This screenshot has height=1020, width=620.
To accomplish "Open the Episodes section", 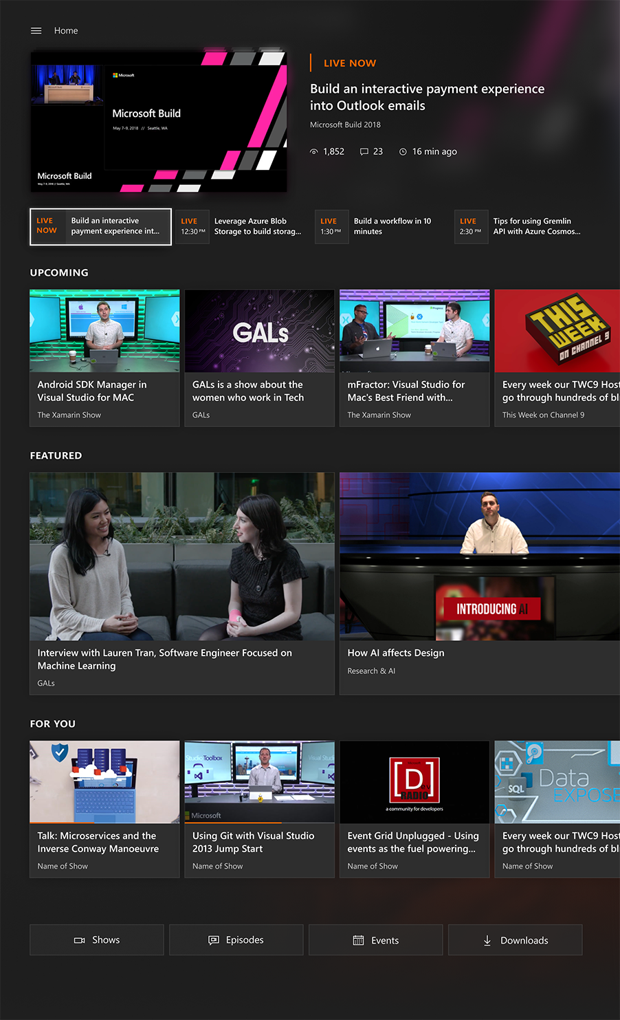I will pos(236,940).
